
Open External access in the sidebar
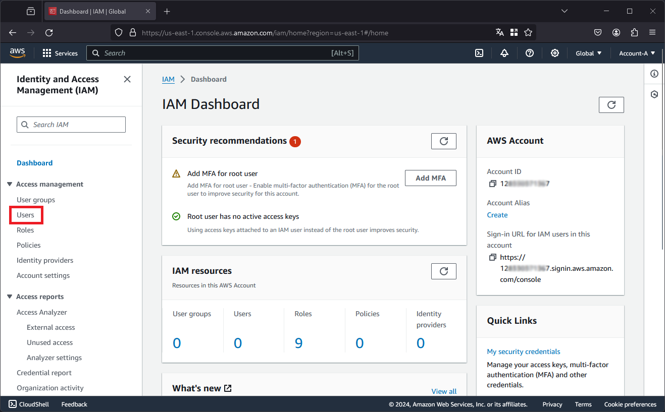click(x=51, y=327)
